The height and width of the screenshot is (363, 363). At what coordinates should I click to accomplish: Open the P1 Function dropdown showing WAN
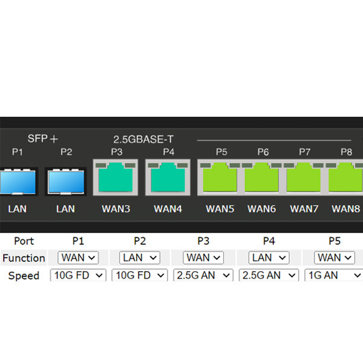(x=78, y=258)
